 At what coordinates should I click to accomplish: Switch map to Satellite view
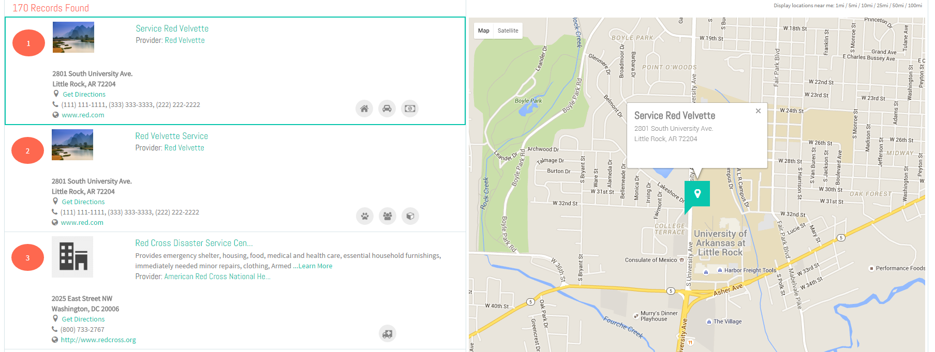508,30
